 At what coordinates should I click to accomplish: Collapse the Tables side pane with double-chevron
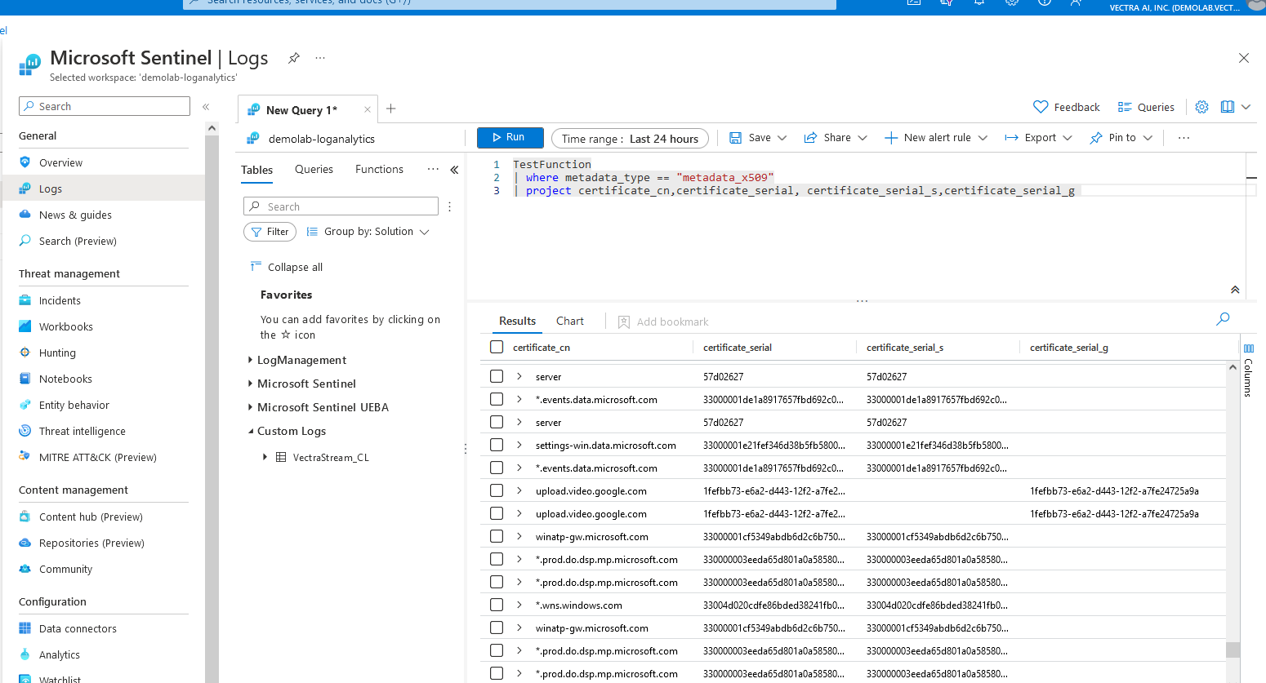[x=454, y=170]
